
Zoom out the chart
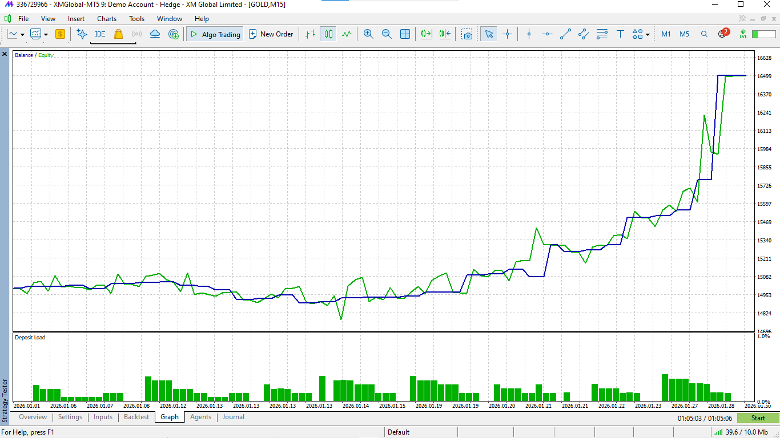pyautogui.click(x=387, y=34)
